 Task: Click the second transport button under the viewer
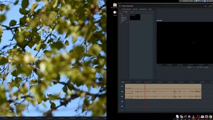click(190, 67)
